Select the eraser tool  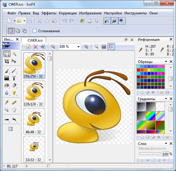coord(14,85)
